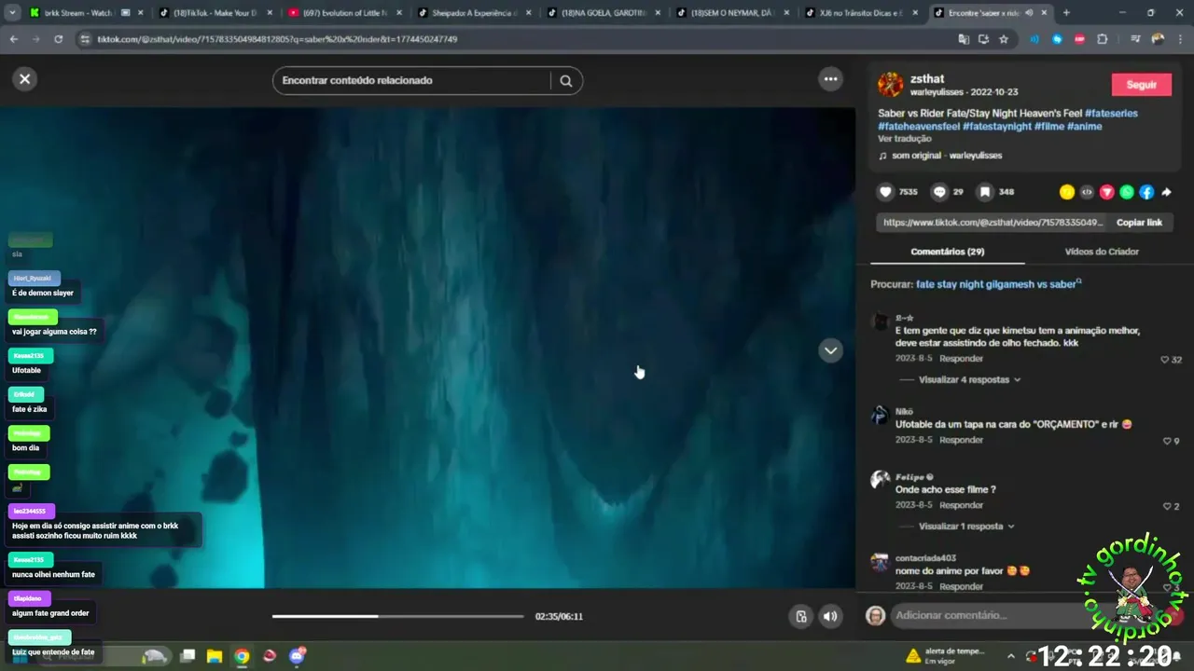
Task: Open the Extensions puzzle icon
Action: click(x=1103, y=39)
